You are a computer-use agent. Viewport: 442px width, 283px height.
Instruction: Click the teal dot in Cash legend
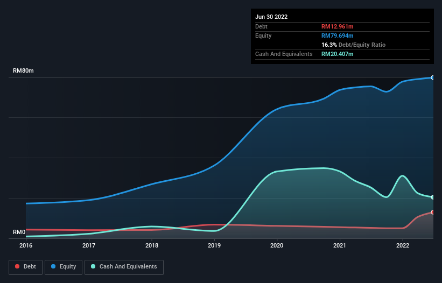coord(93,266)
